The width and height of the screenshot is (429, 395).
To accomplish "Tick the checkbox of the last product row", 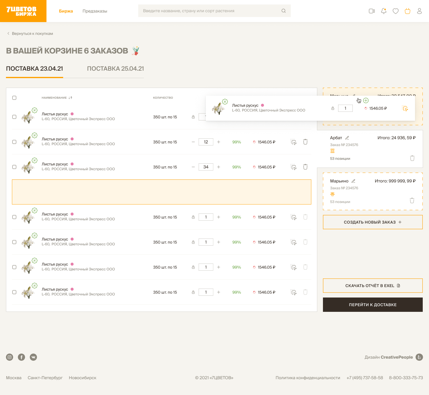I will [x=14, y=292].
